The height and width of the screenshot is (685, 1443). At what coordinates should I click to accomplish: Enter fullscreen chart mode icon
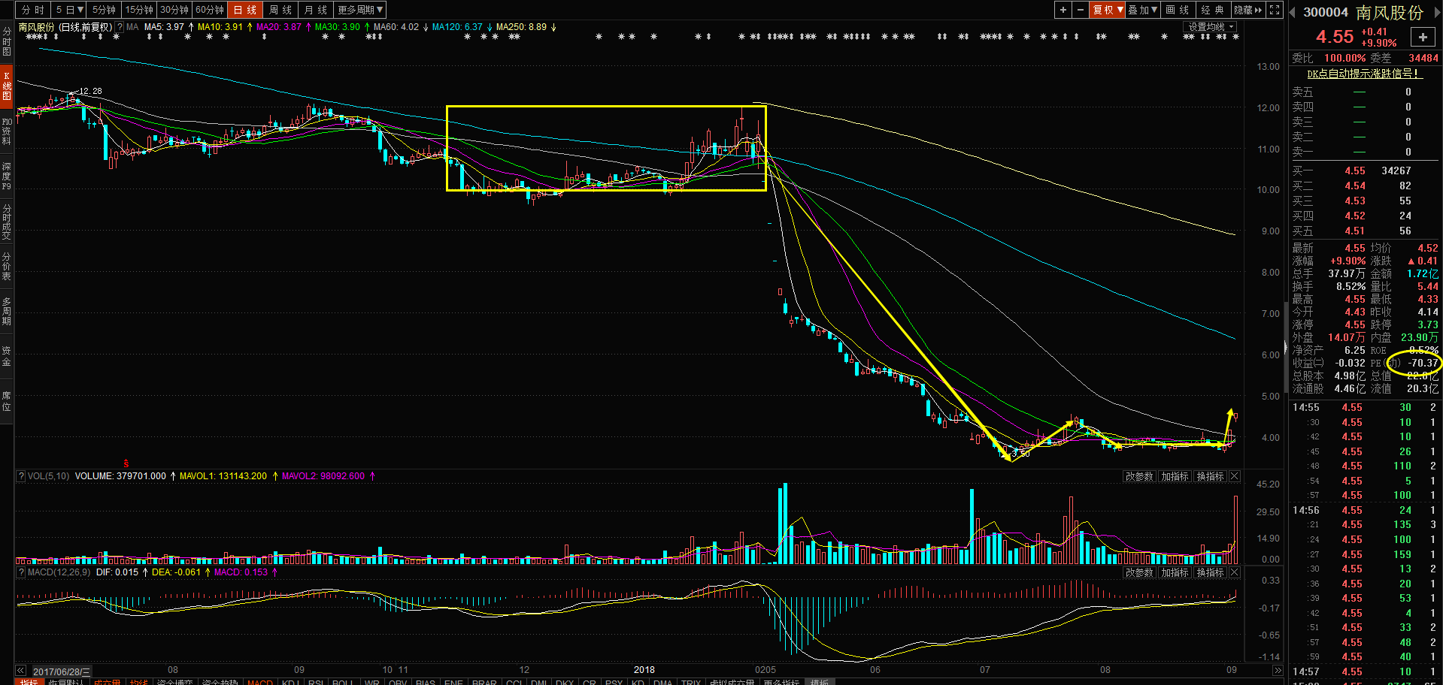pyautogui.click(x=1275, y=10)
